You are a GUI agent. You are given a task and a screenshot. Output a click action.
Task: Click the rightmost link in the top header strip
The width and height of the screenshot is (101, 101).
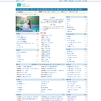(84, 1)
